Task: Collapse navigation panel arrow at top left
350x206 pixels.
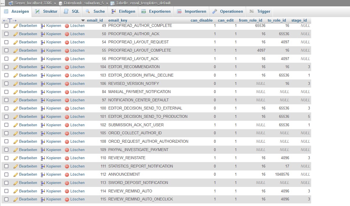Action: click(3, 3)
